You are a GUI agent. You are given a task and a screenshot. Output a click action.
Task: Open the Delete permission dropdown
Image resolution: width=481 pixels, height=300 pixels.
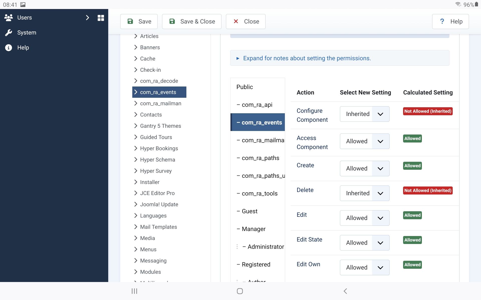[x=365, y=193]
